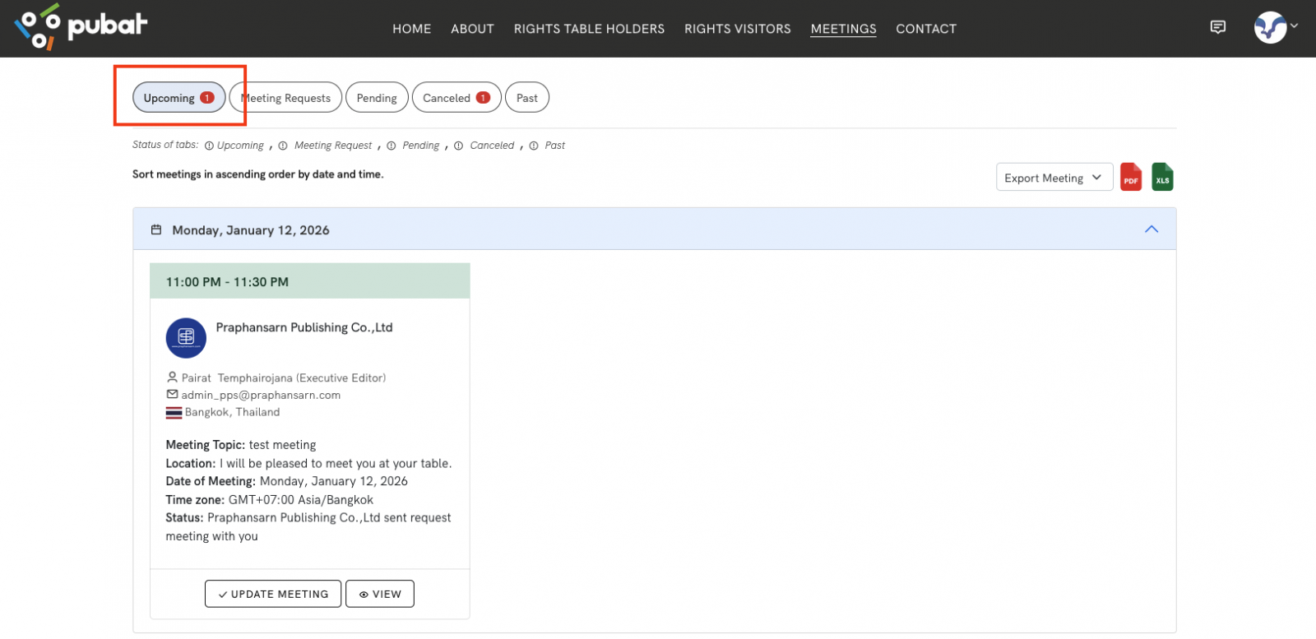Click the 'Meeting Topic: test meeting' line
This screenshot has width=1316, height=639.
[x=241, y=445]
